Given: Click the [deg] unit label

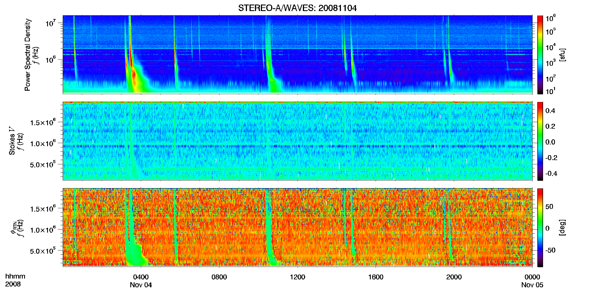Looking at the screenshot, I should 562,228.
